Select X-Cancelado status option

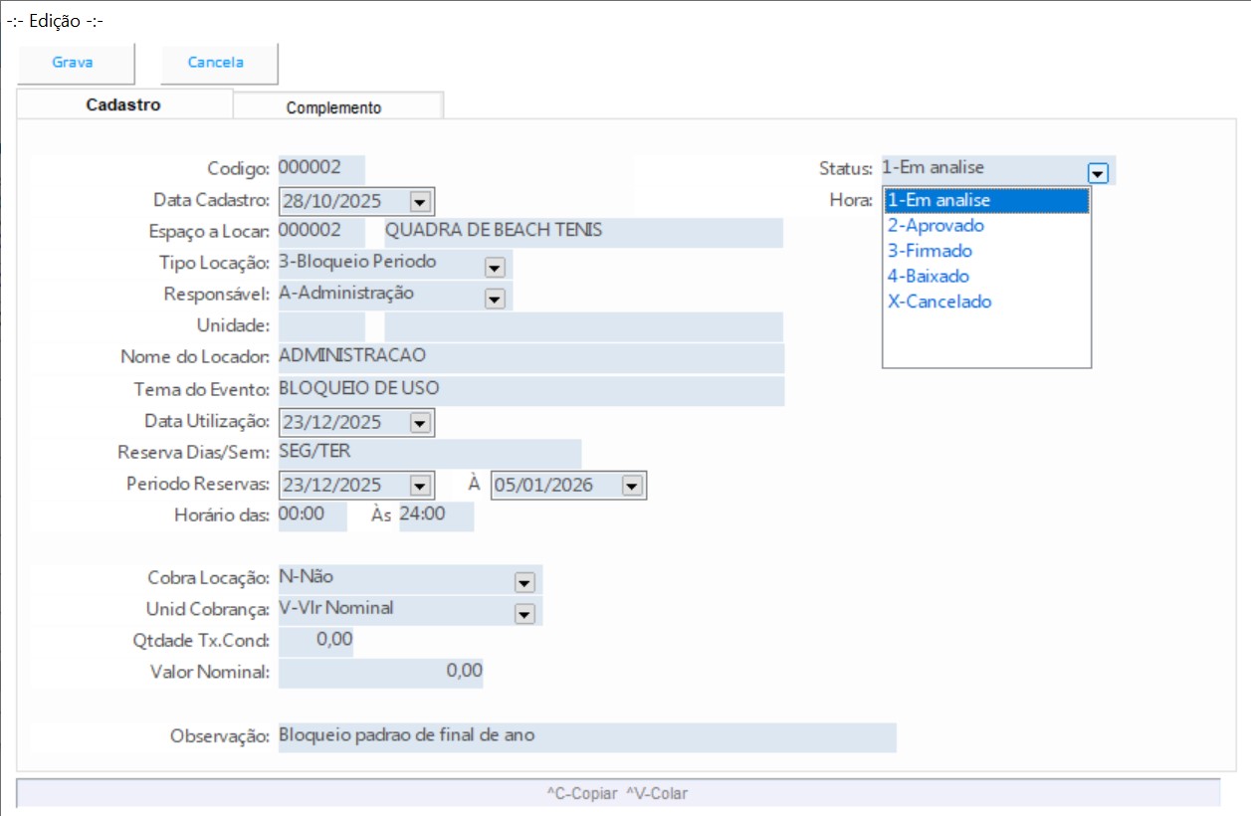coord(939,302)
